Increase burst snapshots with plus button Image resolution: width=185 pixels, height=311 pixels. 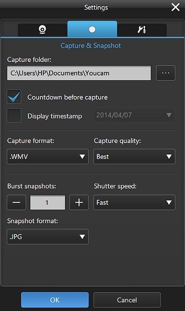tap(79, 202)
